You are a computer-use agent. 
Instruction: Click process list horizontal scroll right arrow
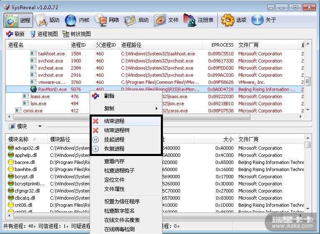pos(301,117)
